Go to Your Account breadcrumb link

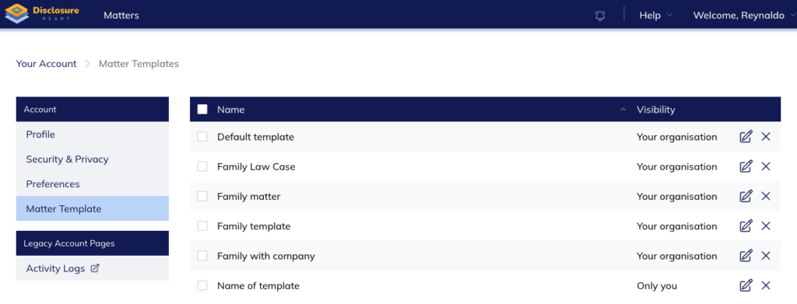coord(46,64)
